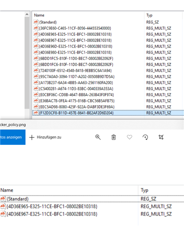
Task: Click the scroll up arrow in upper pane
Action: (x=27, y=15)
